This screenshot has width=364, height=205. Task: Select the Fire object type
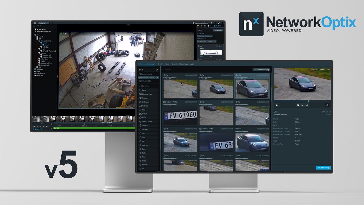tap(148, 110)
